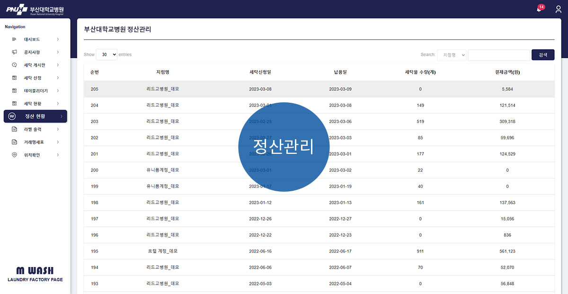This screenshot has width=568, height=294.
Task: Expand the 세탁 게시판 chevron
Action: pyautogui.click(x=58, y=65)
